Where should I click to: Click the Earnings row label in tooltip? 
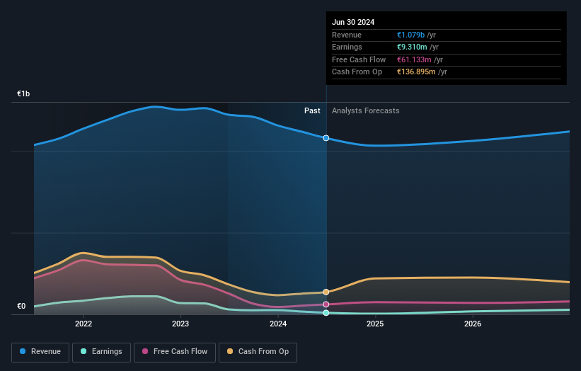pyautogui.click(x=347, y=47)
